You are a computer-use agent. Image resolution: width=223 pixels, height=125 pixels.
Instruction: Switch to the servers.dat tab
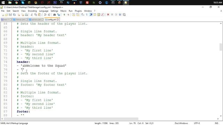tap(36, 19)
